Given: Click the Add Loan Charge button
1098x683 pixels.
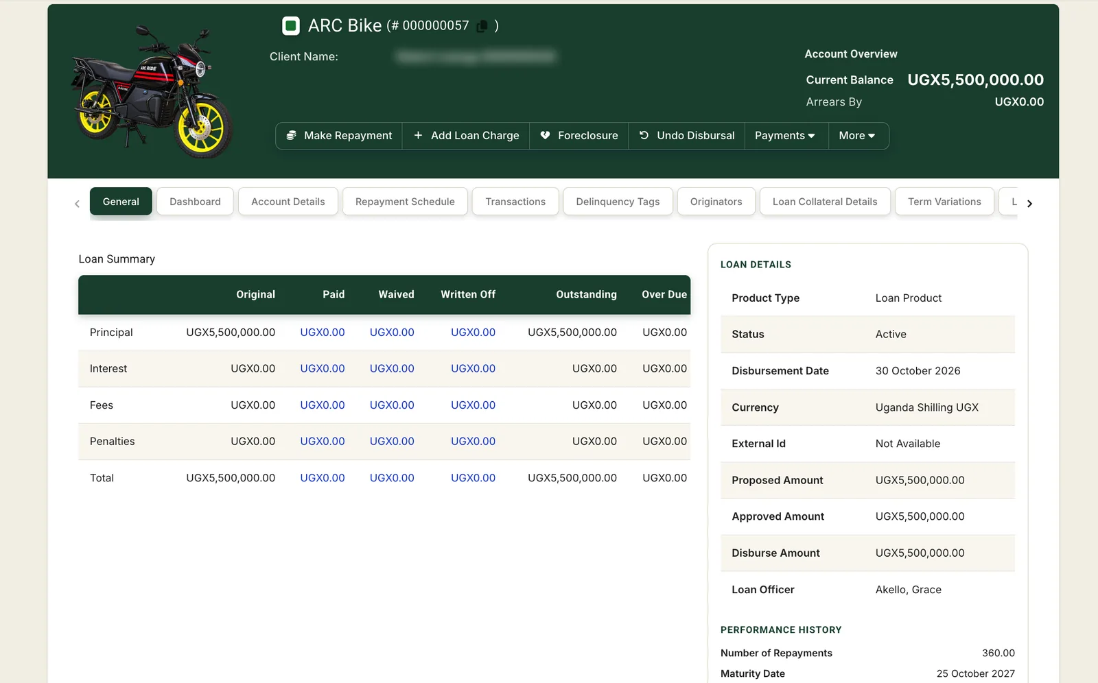Looking at the screenshot, I should tap(466, 136).
